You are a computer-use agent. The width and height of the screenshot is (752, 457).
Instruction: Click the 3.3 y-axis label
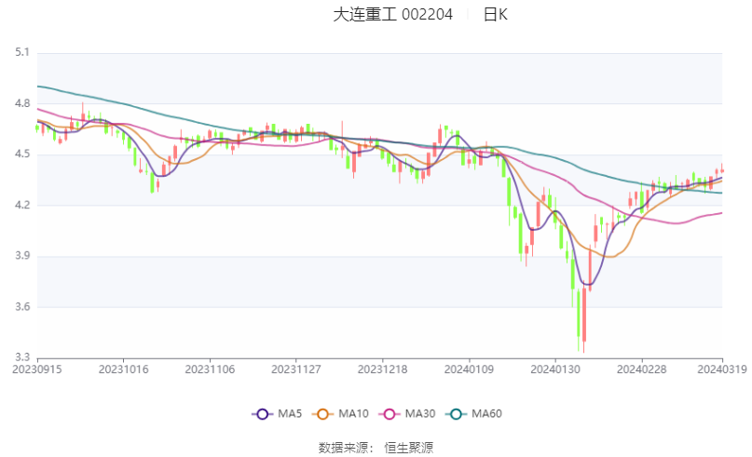click(22, 357)
